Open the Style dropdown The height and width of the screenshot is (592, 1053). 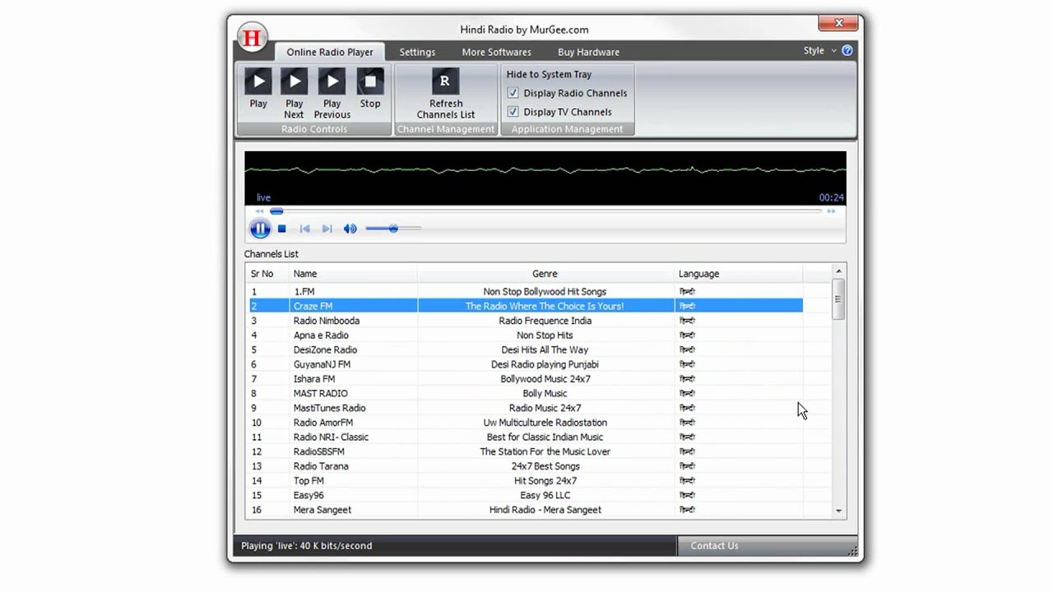click(819, 51)
